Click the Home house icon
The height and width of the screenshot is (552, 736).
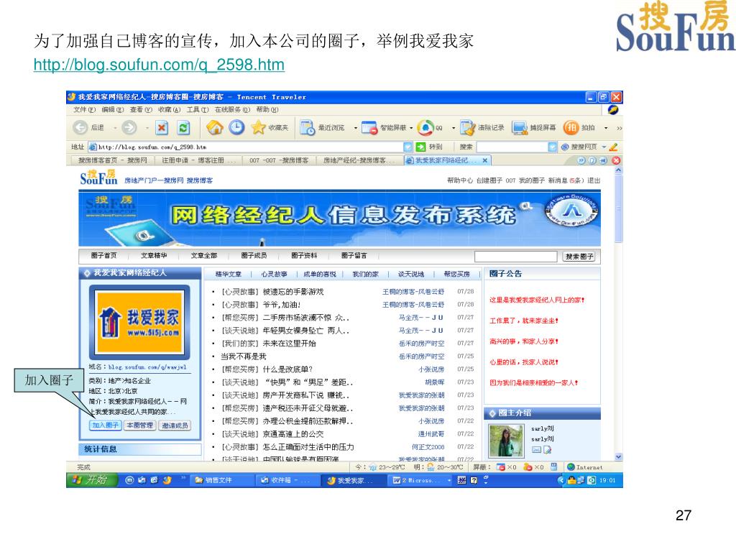click(x=215, y=127)
